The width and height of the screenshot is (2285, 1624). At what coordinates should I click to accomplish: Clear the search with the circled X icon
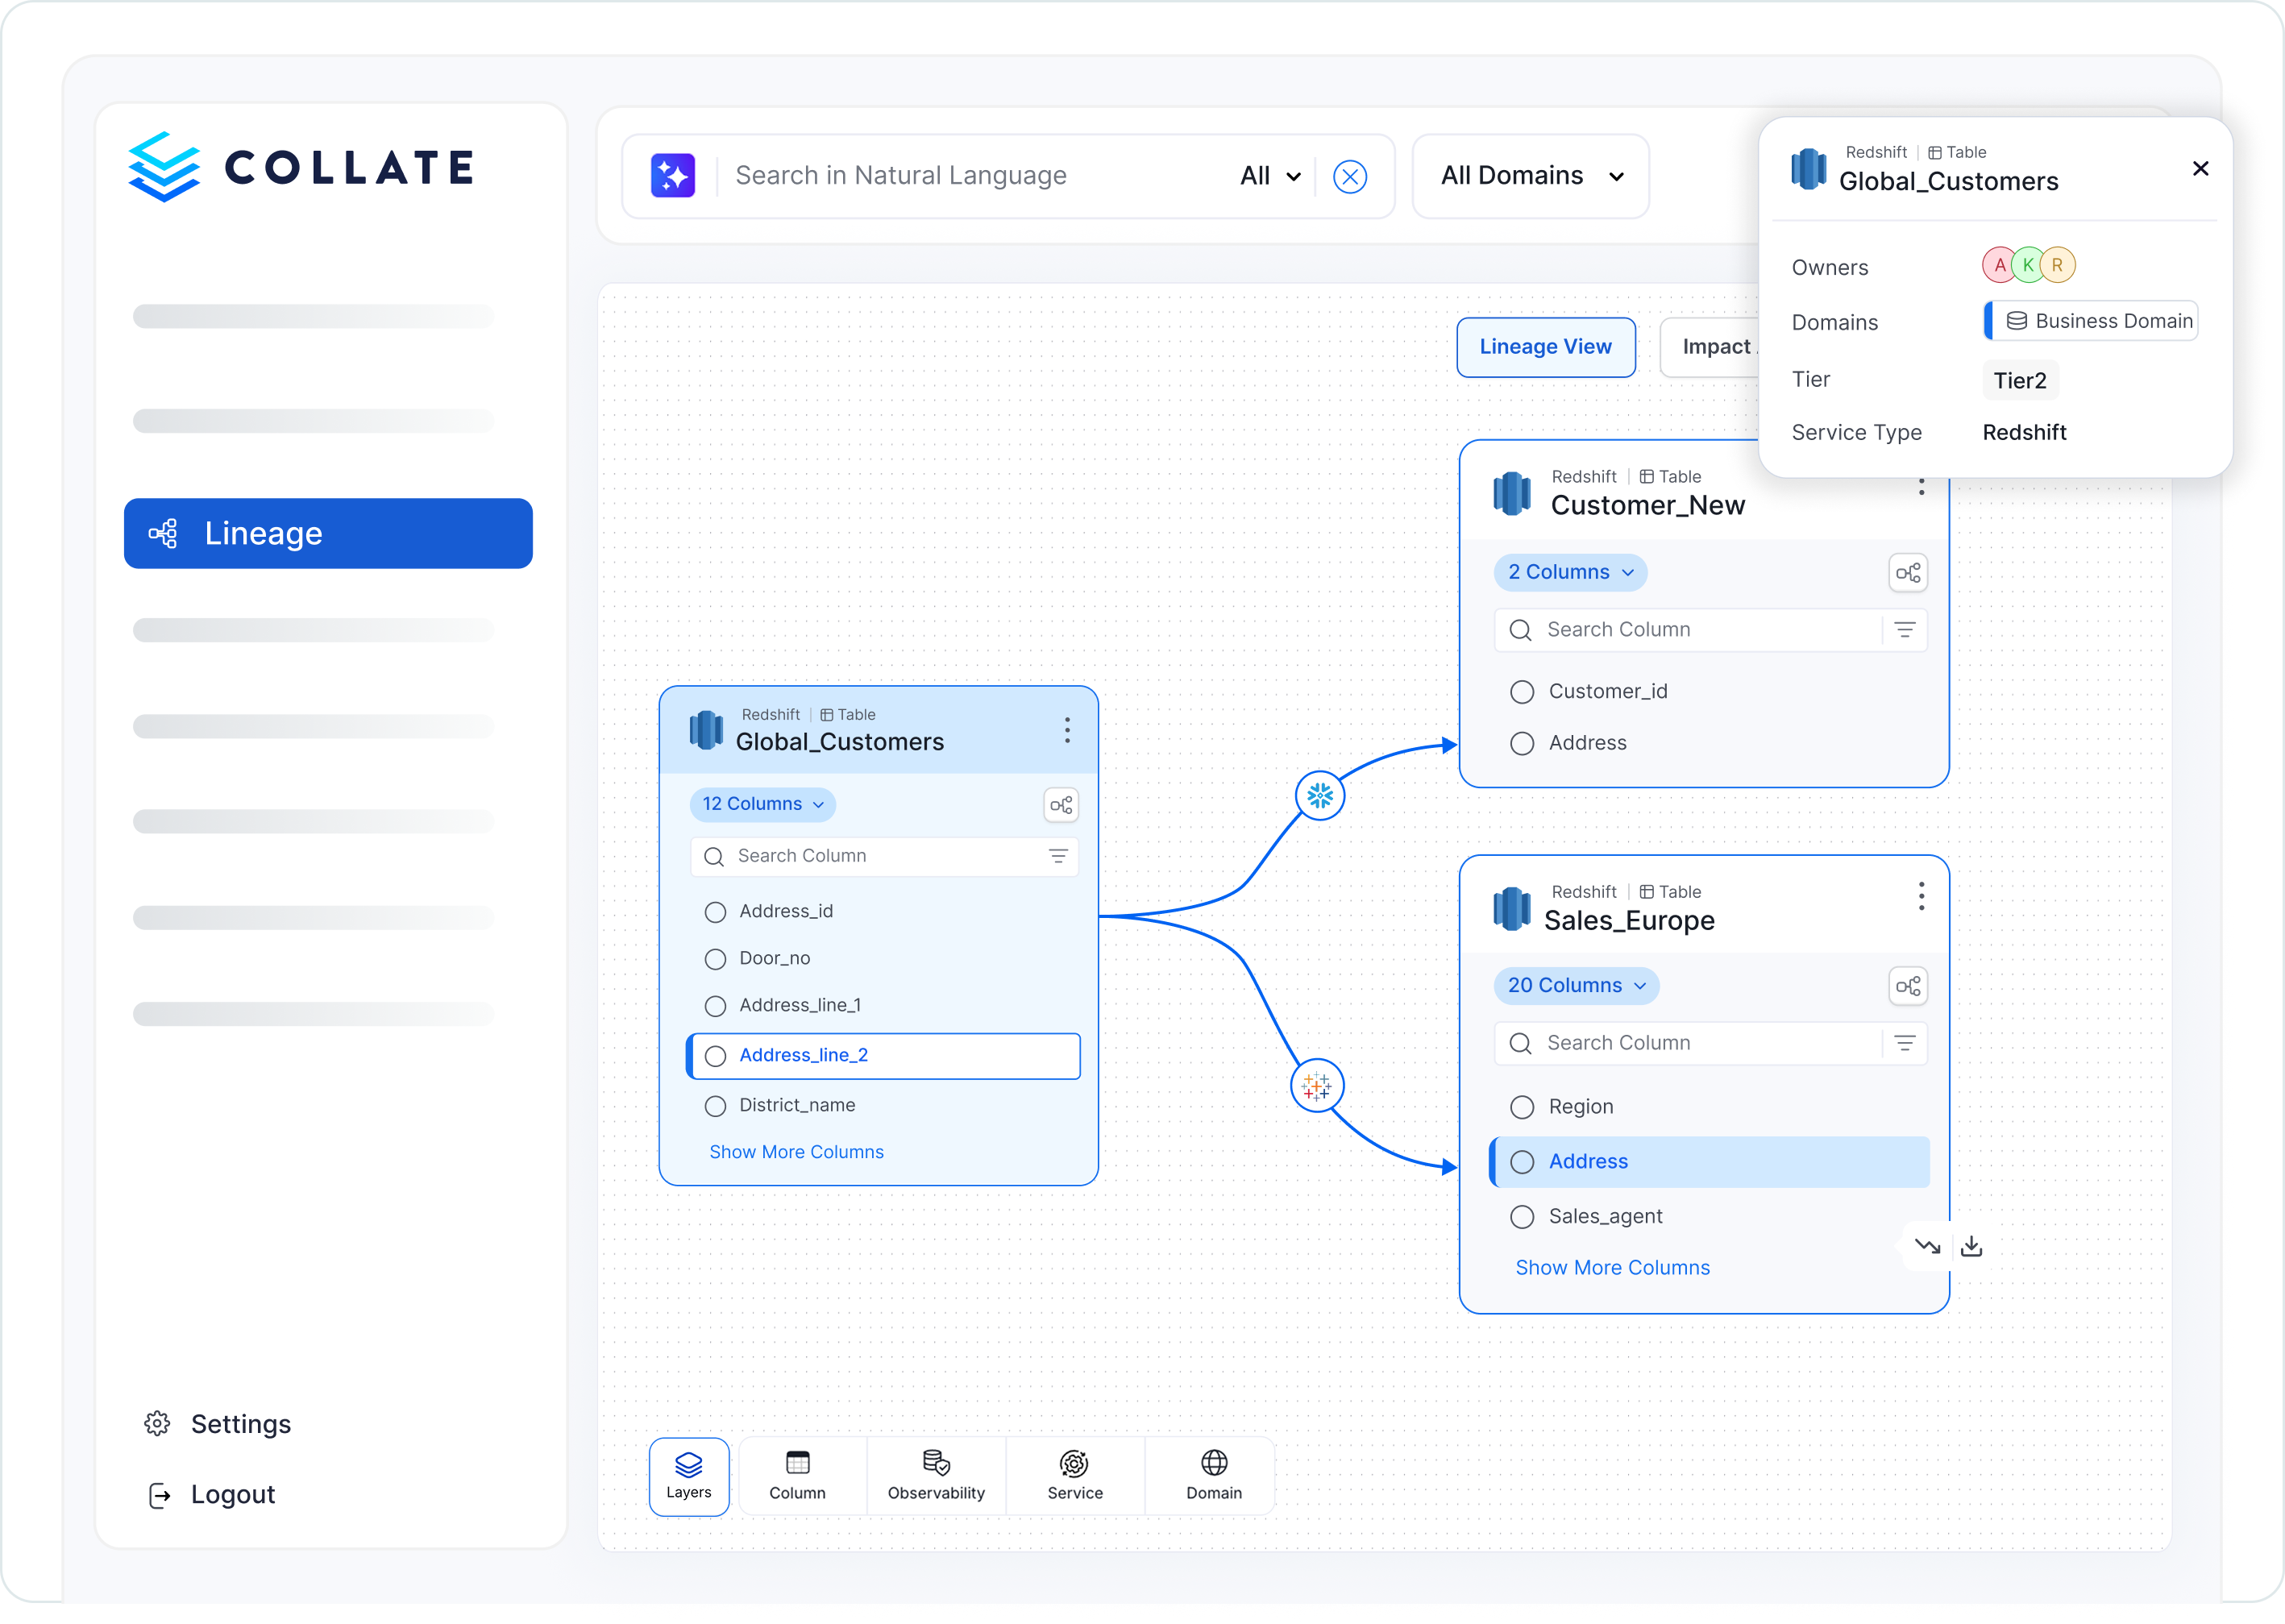pos(1349,177)
